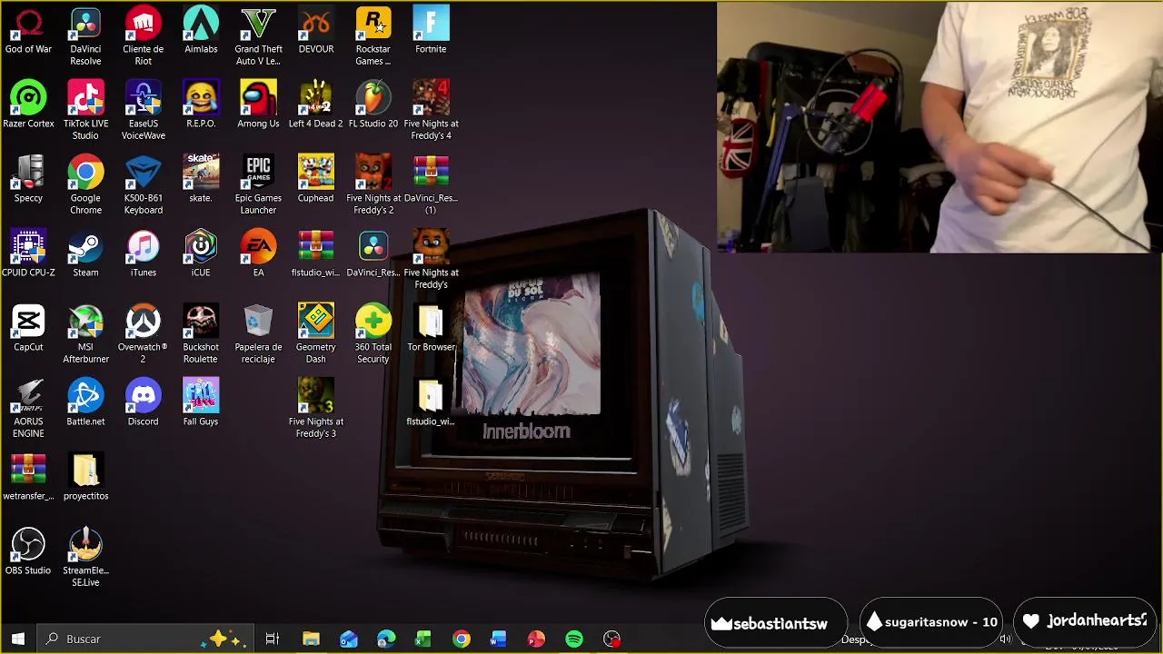The height and width of the screenshot is (654, 1163).
Task: Open AORUS ENGINE shortcut
Action: [28, 410]
